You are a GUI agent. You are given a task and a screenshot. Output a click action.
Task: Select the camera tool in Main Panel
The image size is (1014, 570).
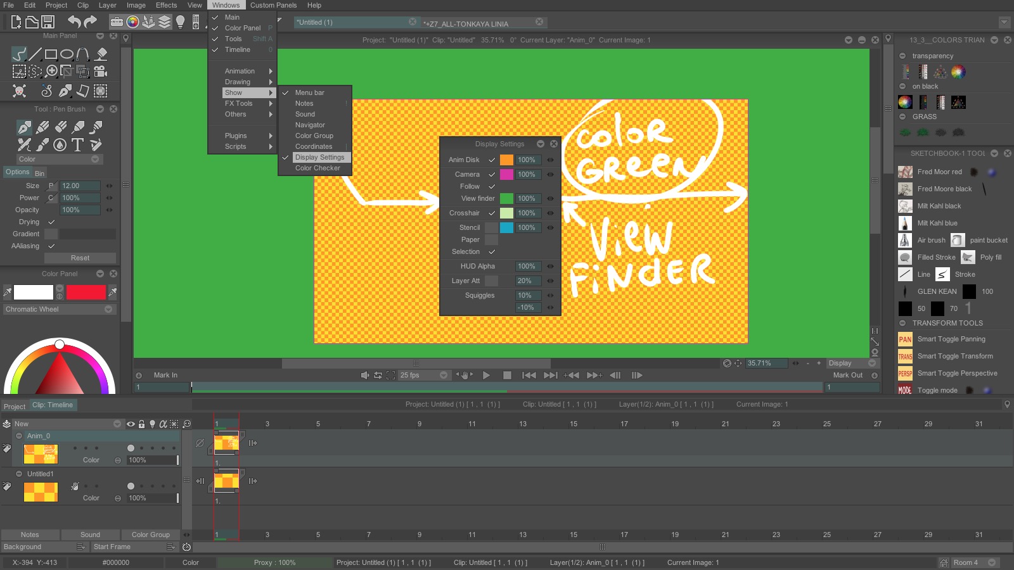(x=100, y=71)
